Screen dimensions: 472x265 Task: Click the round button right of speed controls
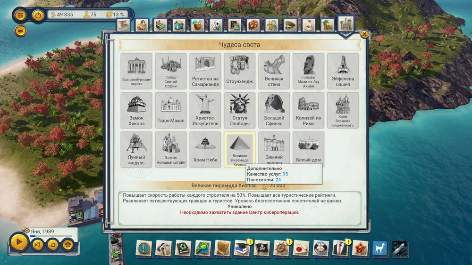coord(68,245)
